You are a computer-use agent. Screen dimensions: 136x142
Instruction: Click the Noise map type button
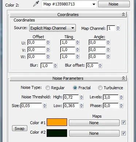[x=114, y=4]
